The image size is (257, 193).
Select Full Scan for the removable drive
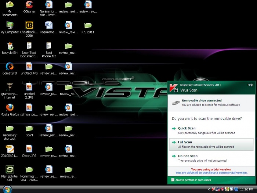pos(185,142)
